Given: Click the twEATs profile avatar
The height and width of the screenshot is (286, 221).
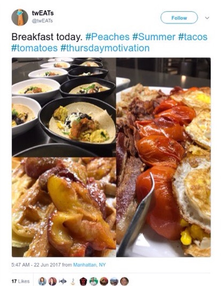Looking at the screenshot, I should point(20,17).
